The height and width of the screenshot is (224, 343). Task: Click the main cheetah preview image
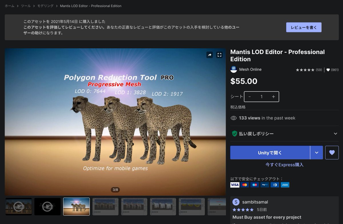[115, 122]
